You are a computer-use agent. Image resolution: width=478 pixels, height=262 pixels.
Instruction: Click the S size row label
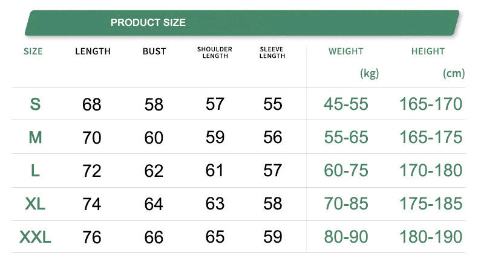[35, 104]
